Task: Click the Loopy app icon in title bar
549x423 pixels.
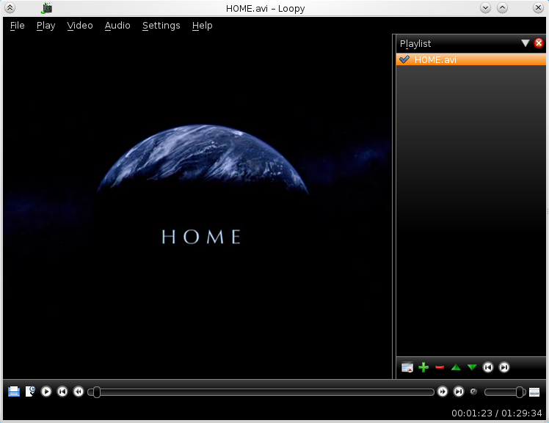Action: [46, 8]
